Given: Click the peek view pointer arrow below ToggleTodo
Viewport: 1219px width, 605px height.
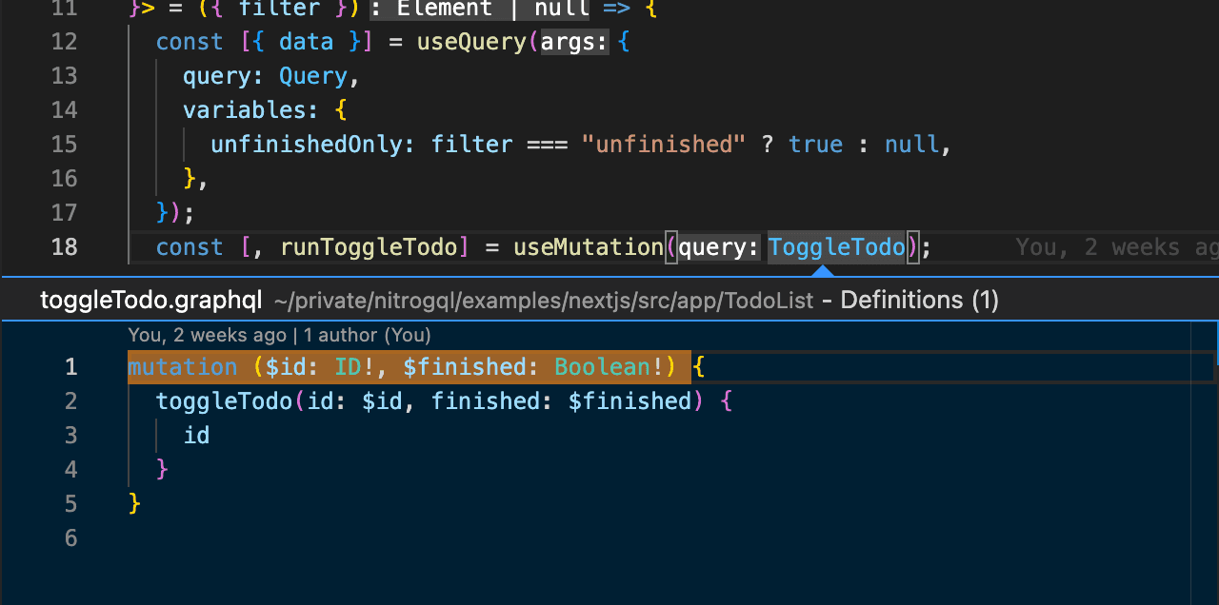Looking at the screenshot, I should click(822, 270).
